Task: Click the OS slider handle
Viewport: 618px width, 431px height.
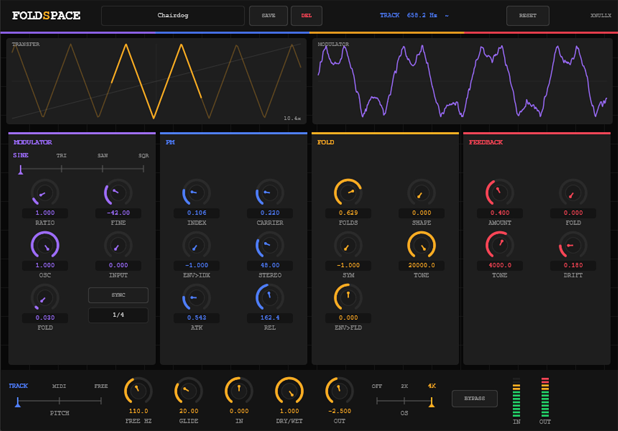Action: (x=431, y=402)
